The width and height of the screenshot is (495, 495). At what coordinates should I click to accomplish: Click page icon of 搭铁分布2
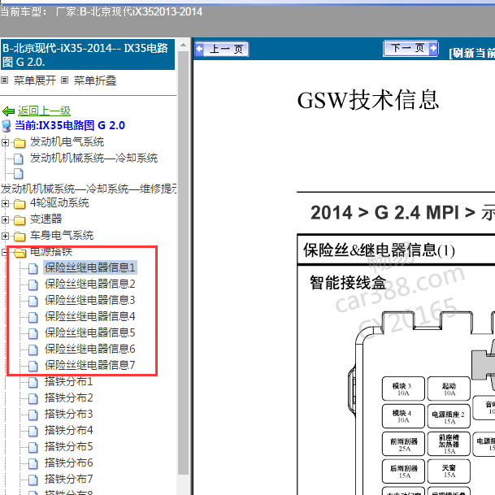tap(33, 399)
